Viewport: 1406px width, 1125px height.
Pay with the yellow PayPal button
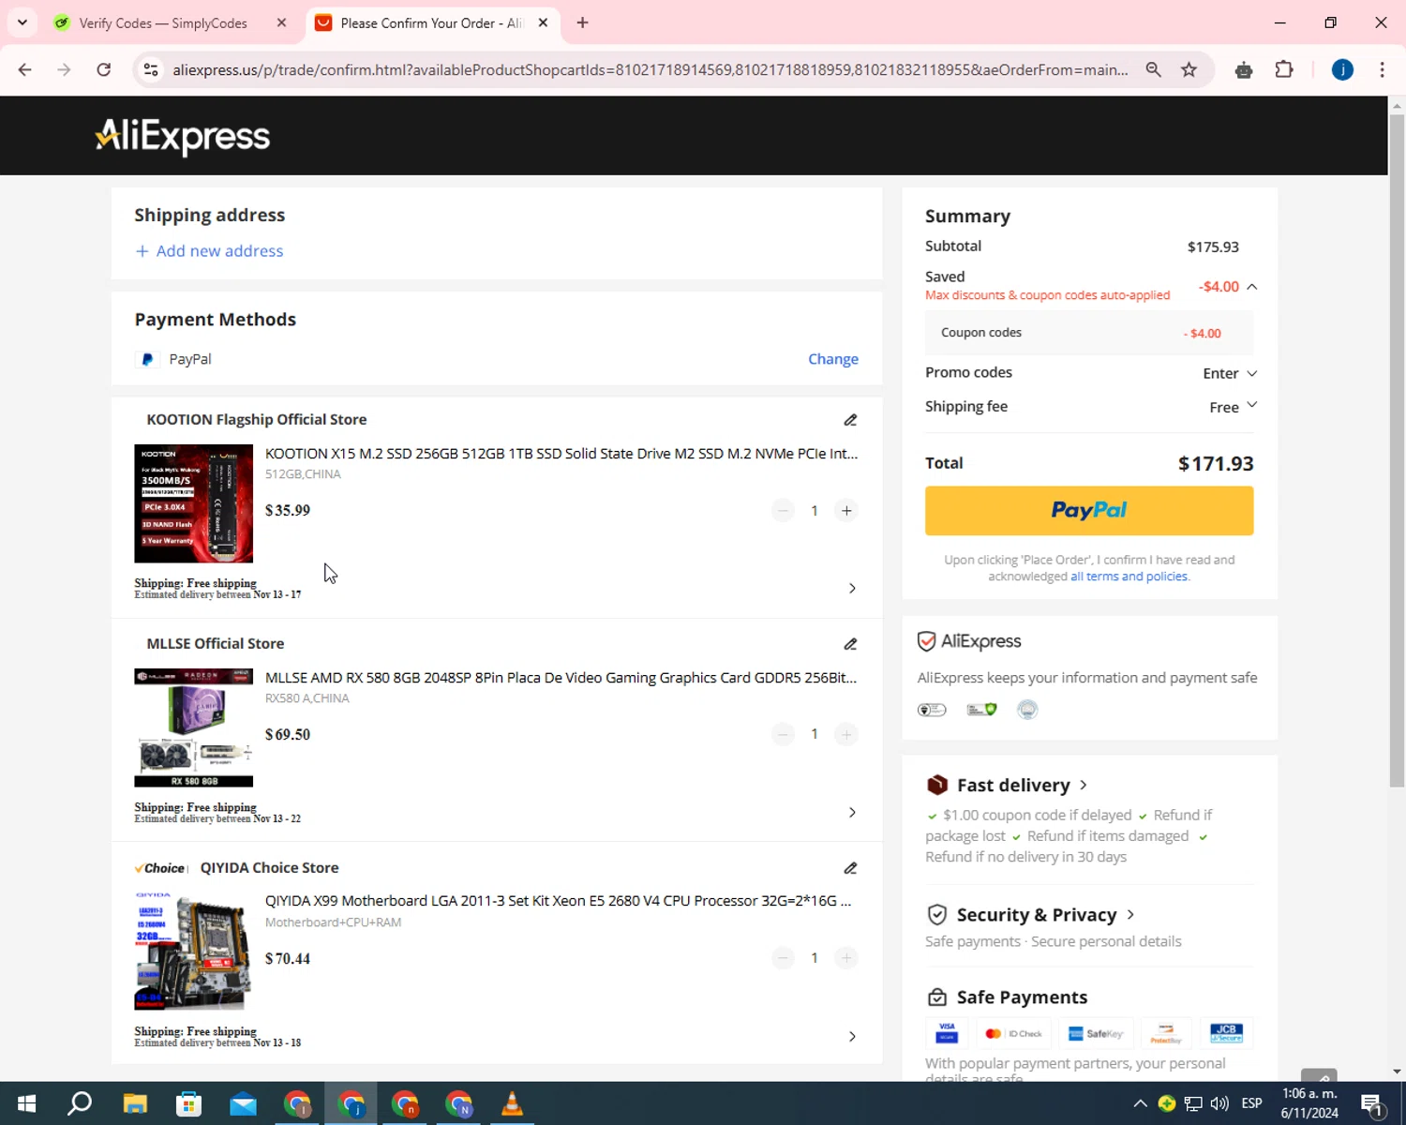(x=1089, y=511)
